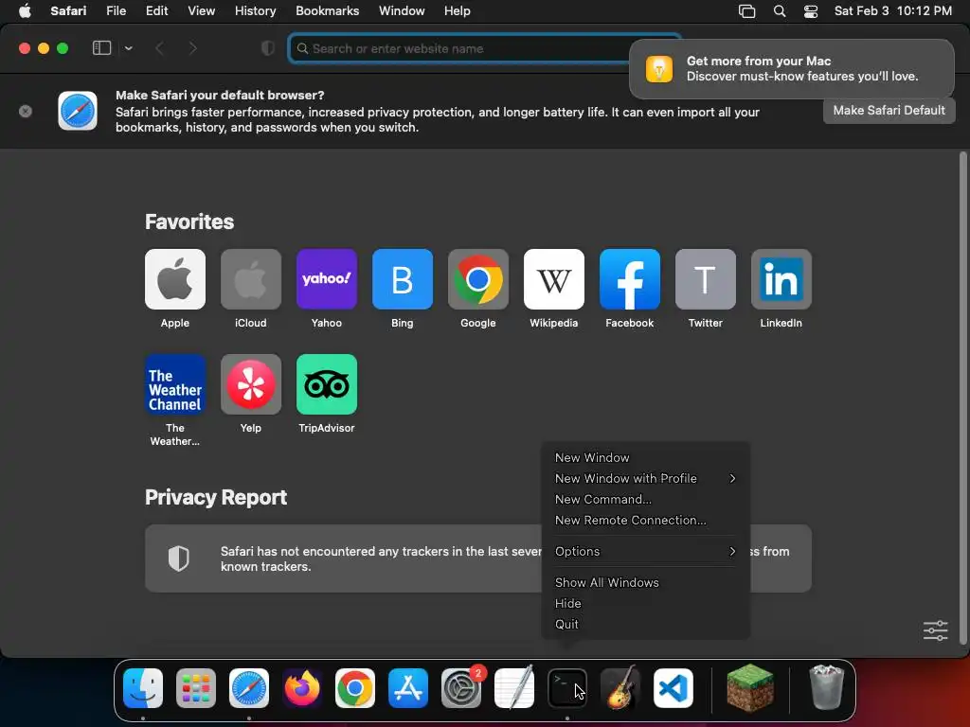Launch Firefox from the dock
This screenshot has width=970, height=727.
(302, 688)
